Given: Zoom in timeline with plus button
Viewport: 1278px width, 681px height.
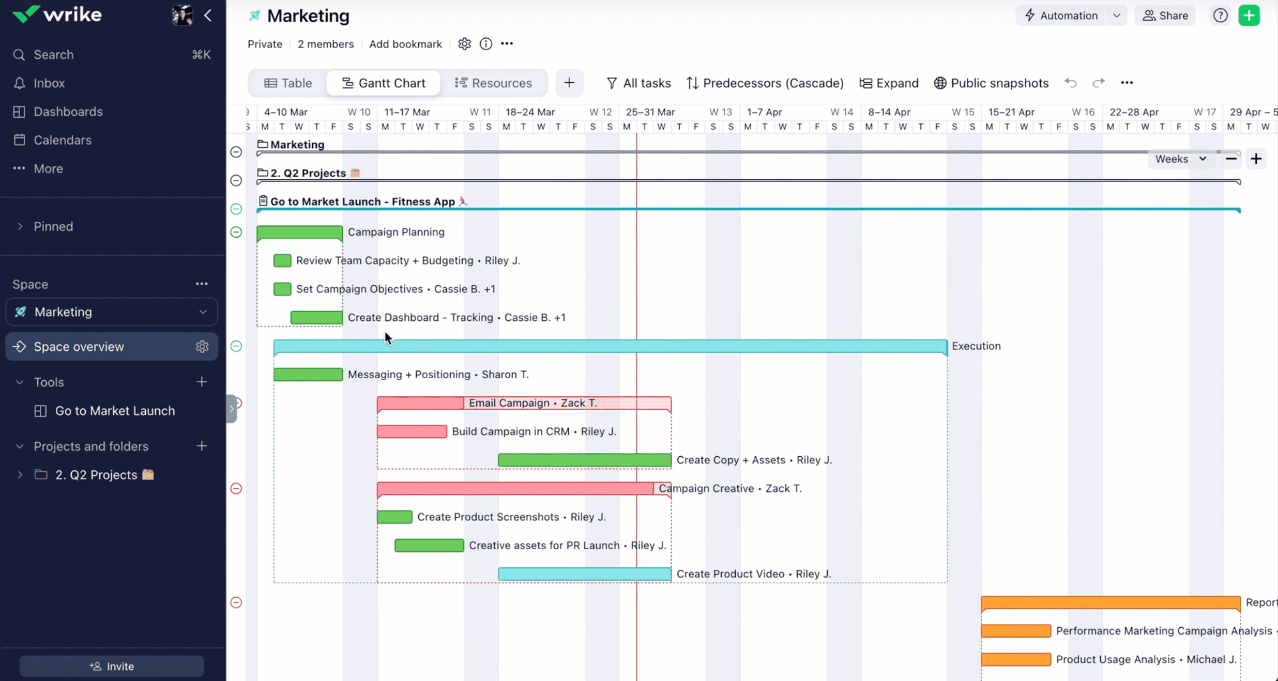Looking at the screenshot, I should (1256, 159).
